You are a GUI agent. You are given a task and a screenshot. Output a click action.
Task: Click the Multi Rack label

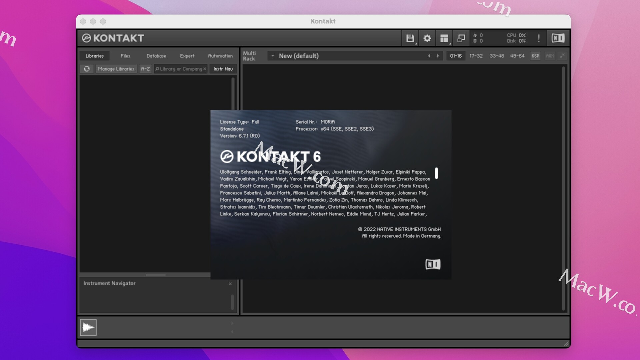coord(249,56)
